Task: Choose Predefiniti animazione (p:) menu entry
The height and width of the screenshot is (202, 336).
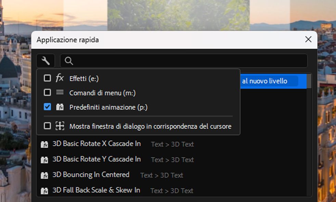Action: click(x=108, y=108)
